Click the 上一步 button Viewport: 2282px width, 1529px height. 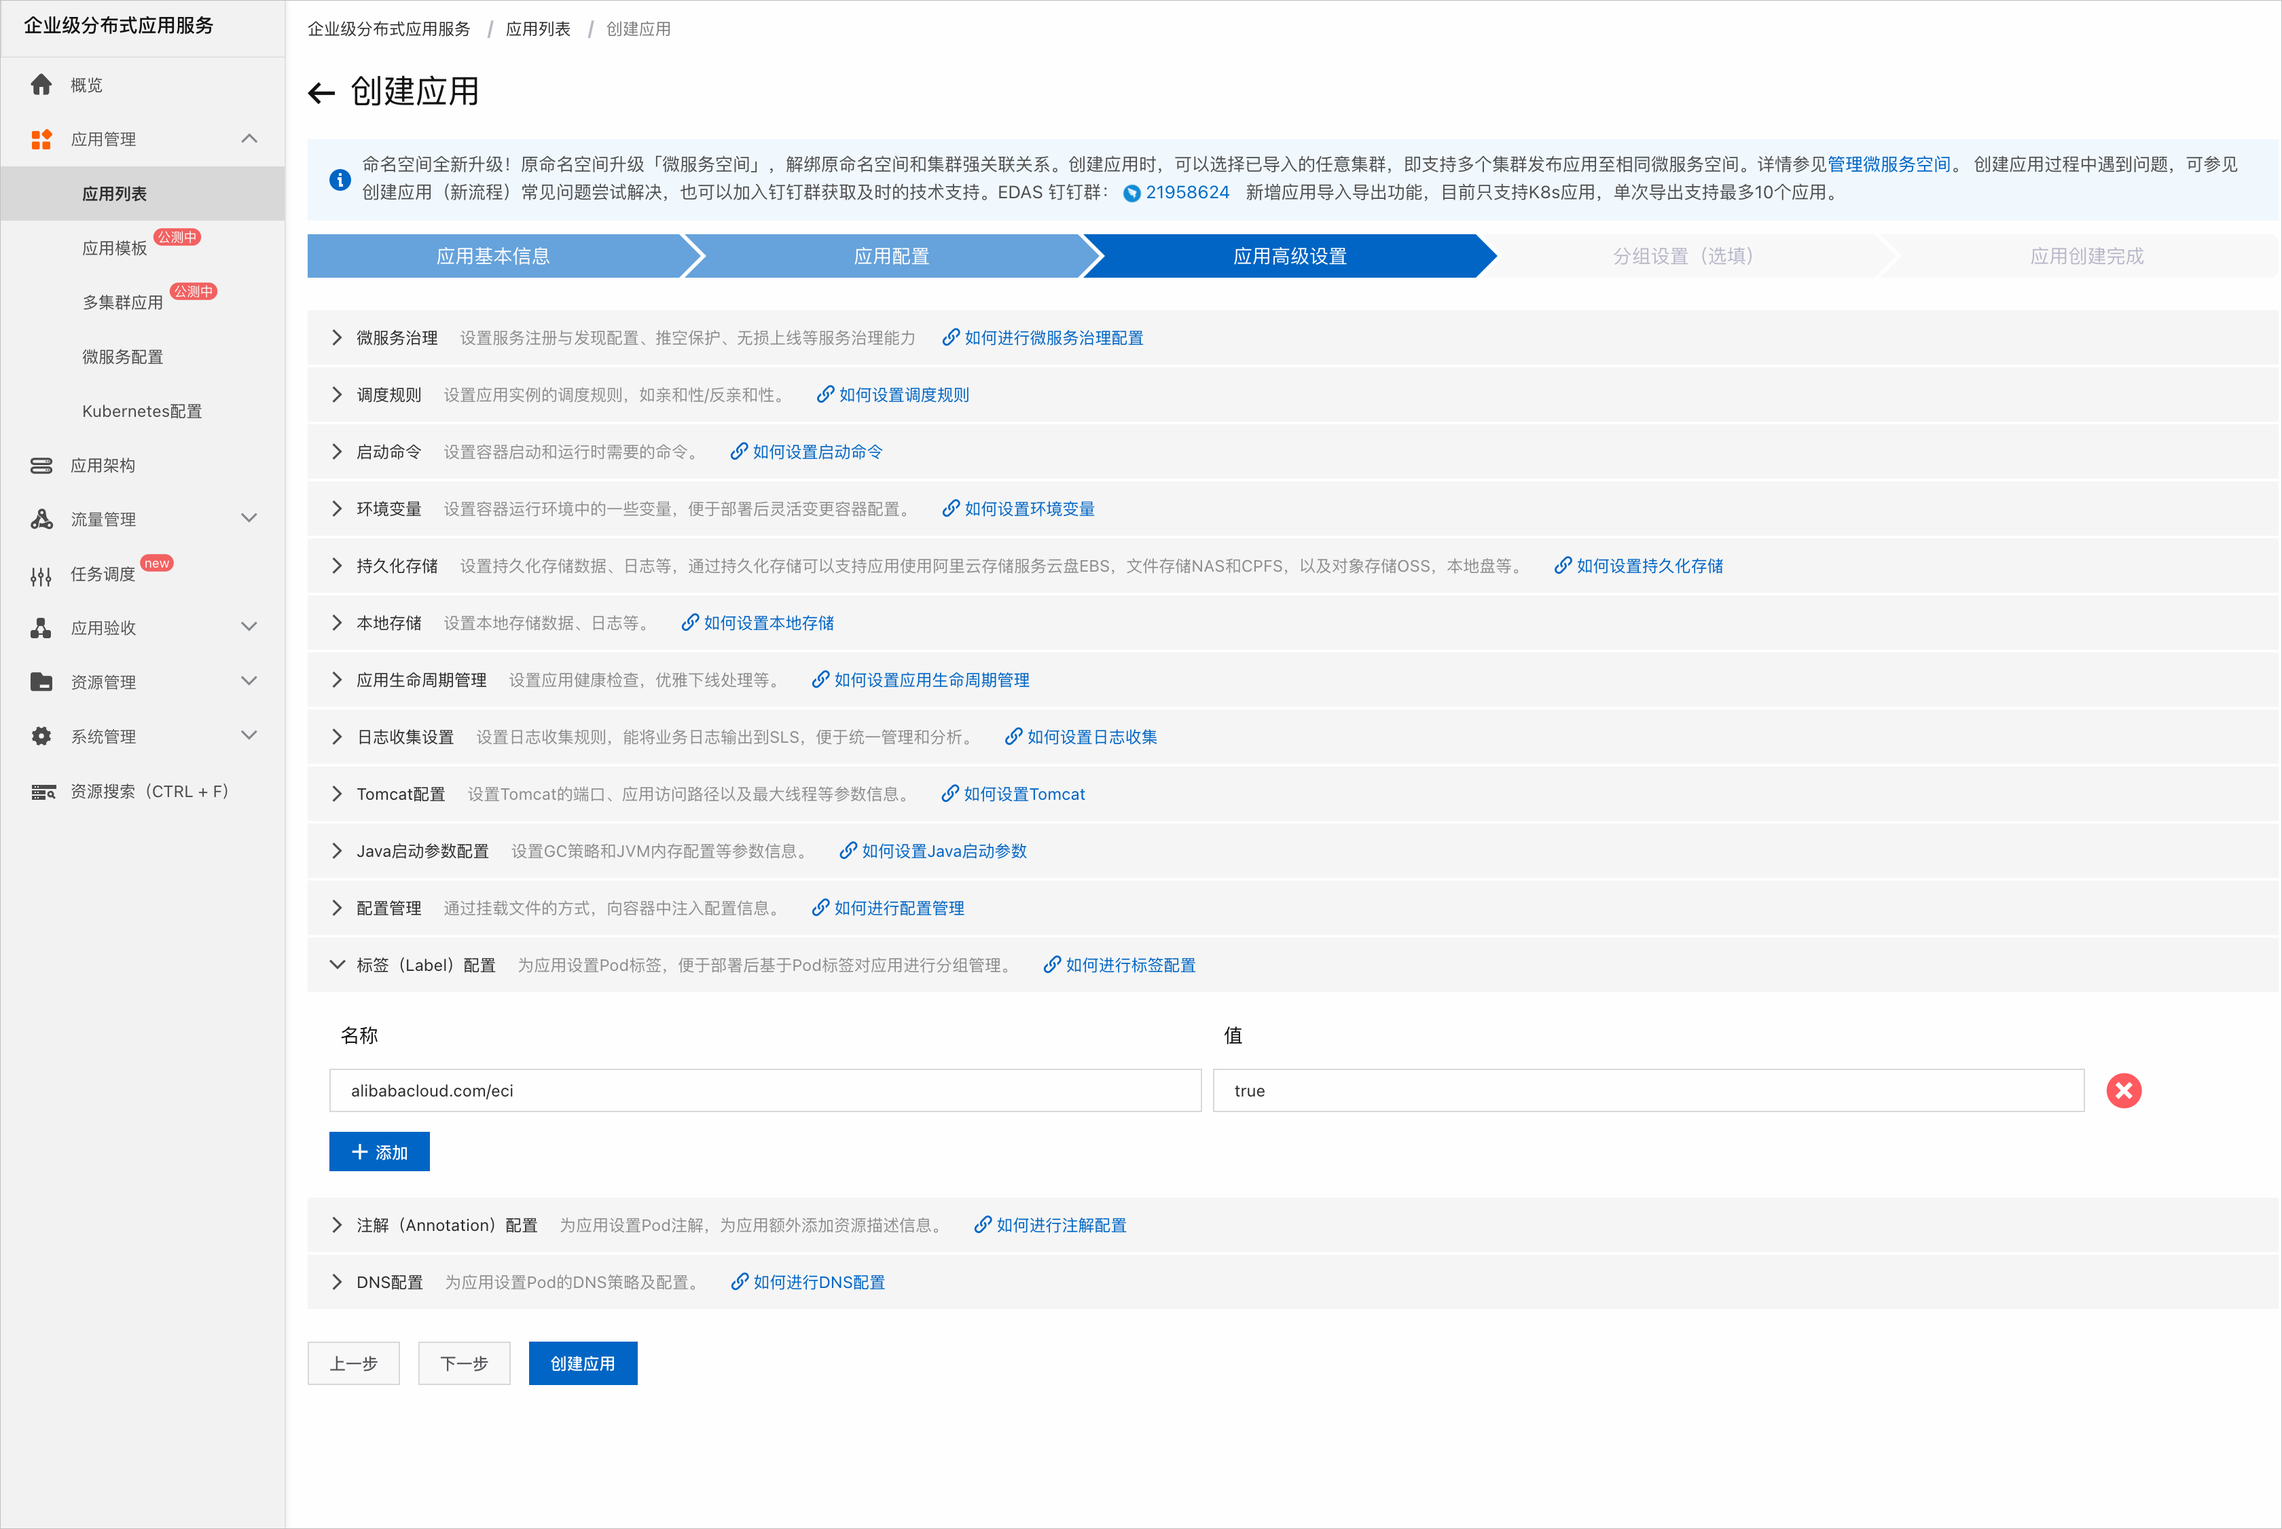353,1363
